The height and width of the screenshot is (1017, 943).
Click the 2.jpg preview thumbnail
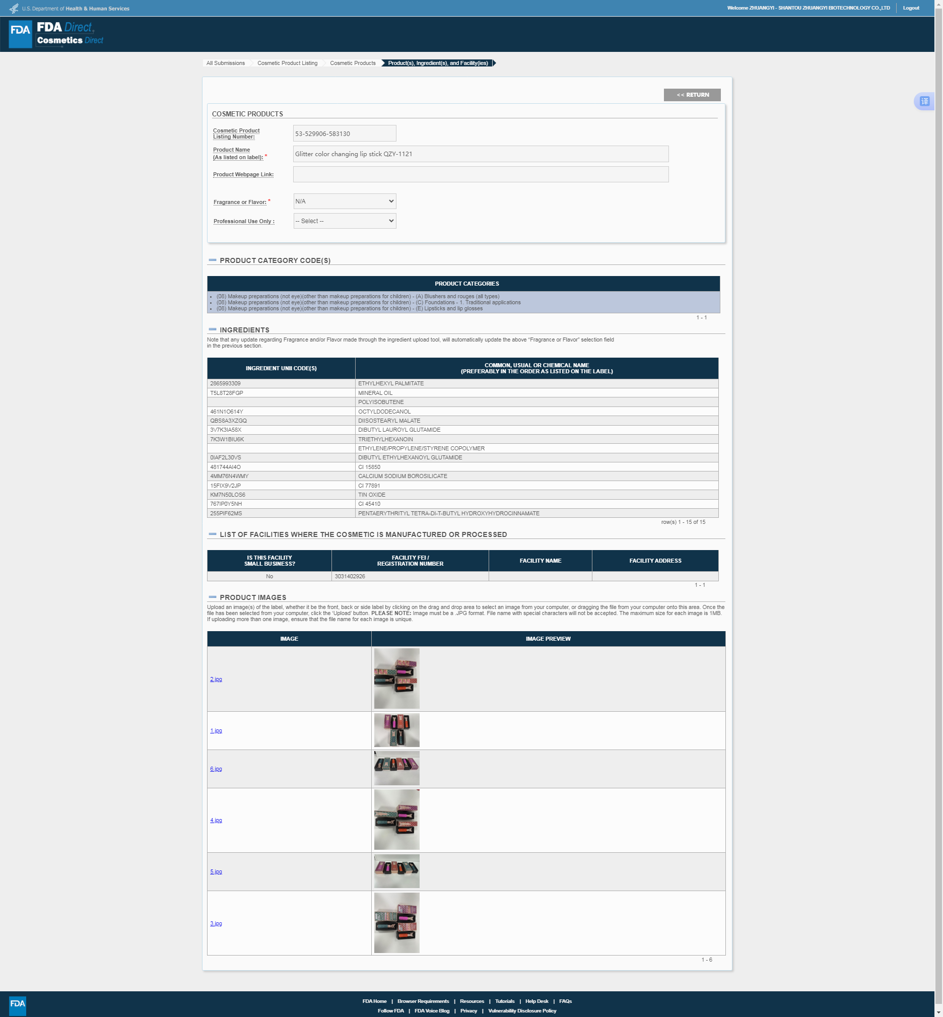click(x=396, y=679)
